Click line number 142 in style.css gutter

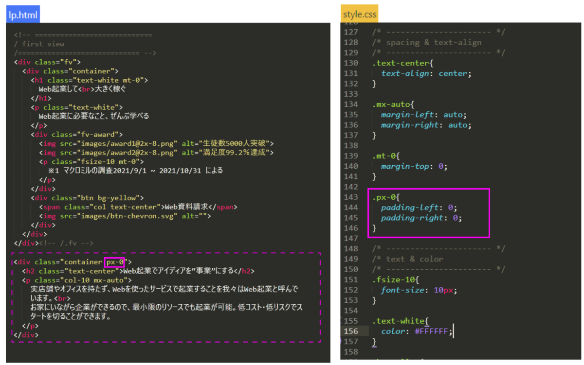(x=350, y=187)
